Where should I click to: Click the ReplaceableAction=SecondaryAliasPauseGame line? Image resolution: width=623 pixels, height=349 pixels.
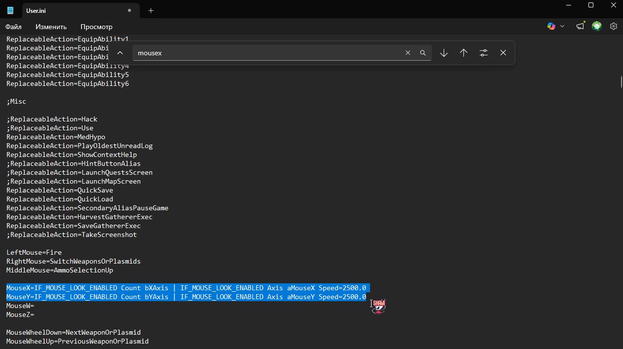(x=87, y=208)
